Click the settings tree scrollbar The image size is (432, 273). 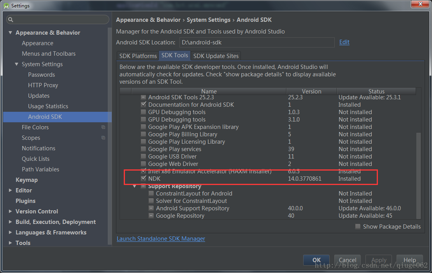point(110,136)
